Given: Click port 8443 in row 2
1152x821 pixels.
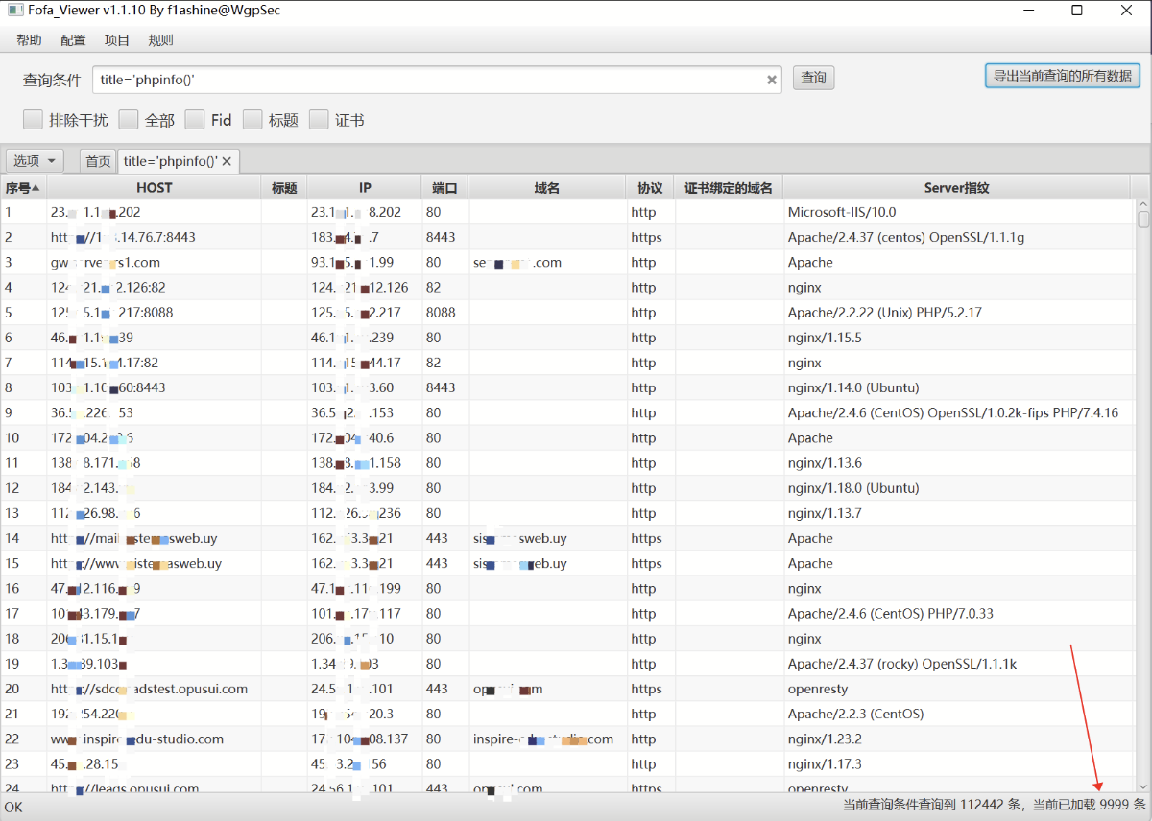Looking at the screenshot, I should [445, 237].
